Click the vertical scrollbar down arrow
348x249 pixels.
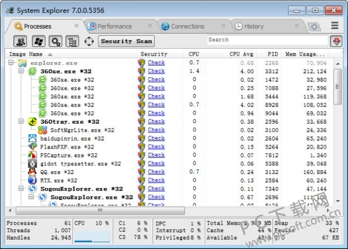[x=338, y=201]
